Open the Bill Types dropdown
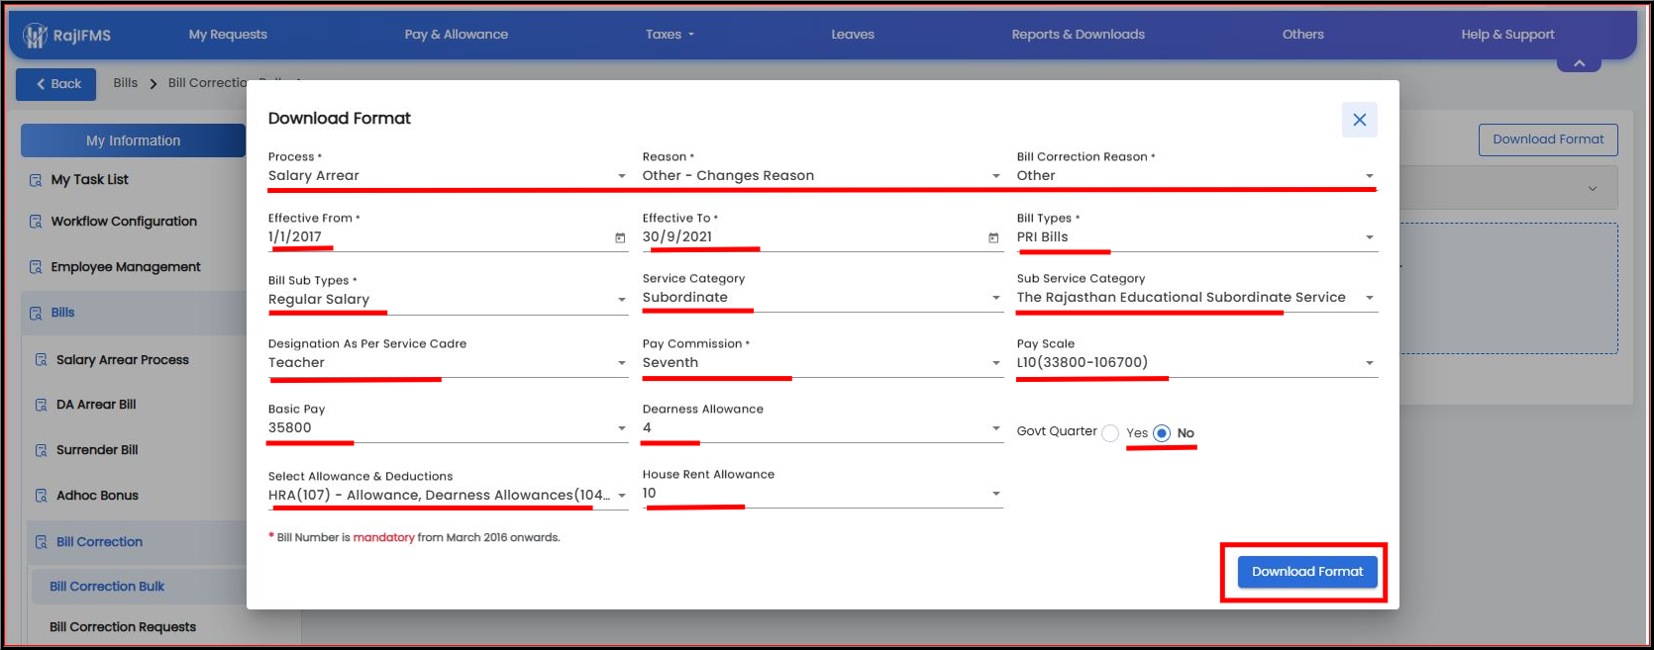The height and width of the screenshot is (650, 1654). [x=1196, y=237]
